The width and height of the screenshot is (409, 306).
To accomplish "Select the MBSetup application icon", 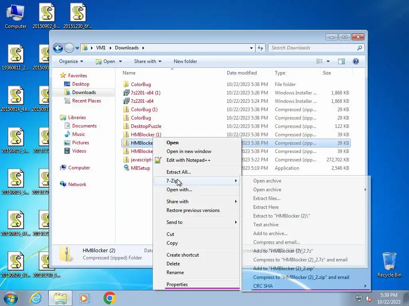I will pyautogui.click(x=126, y=168).
